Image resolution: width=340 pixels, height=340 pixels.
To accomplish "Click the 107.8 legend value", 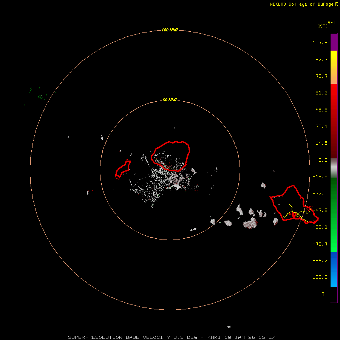I will (320, 42).
